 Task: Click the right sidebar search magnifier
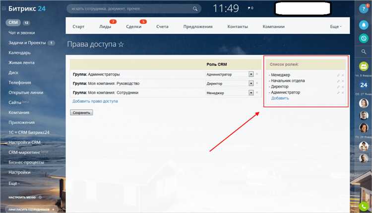click(364, 52)
